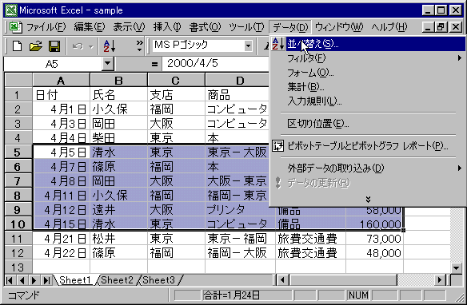
Task: Switch to the Sheet2 tab
Action: [x=117, y=280]
